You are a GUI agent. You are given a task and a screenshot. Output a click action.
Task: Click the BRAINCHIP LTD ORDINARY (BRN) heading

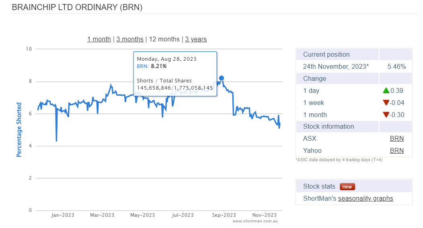(x=77, y=7)
